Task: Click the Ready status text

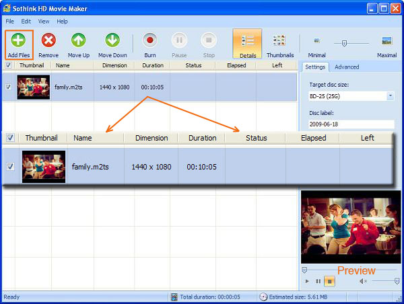Action: [x=11, y=297]
